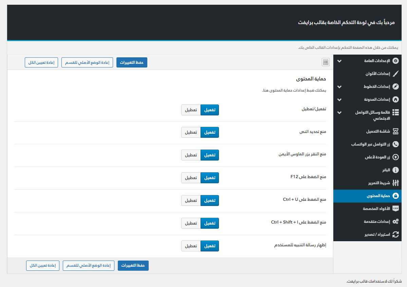Enable منع الضغط على F12 with تفعيل

pyautogui.click(x=210, y=178)
